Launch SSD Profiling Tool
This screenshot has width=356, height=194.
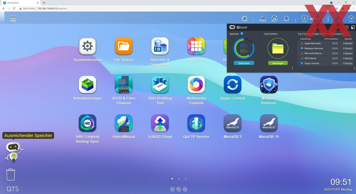point(160,85)
